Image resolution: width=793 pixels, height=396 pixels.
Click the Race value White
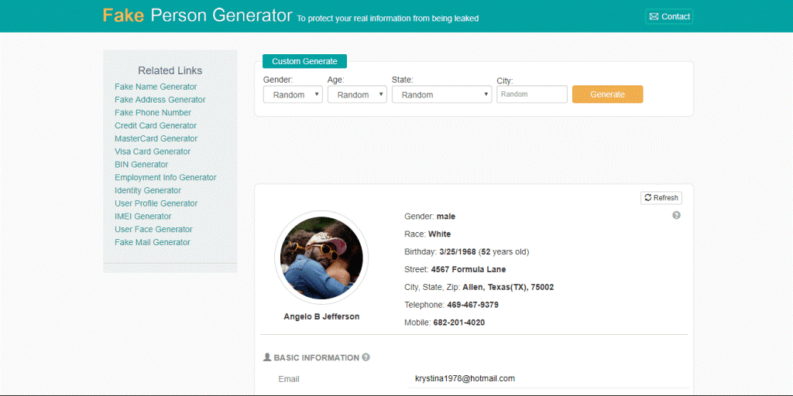(440, 234)
